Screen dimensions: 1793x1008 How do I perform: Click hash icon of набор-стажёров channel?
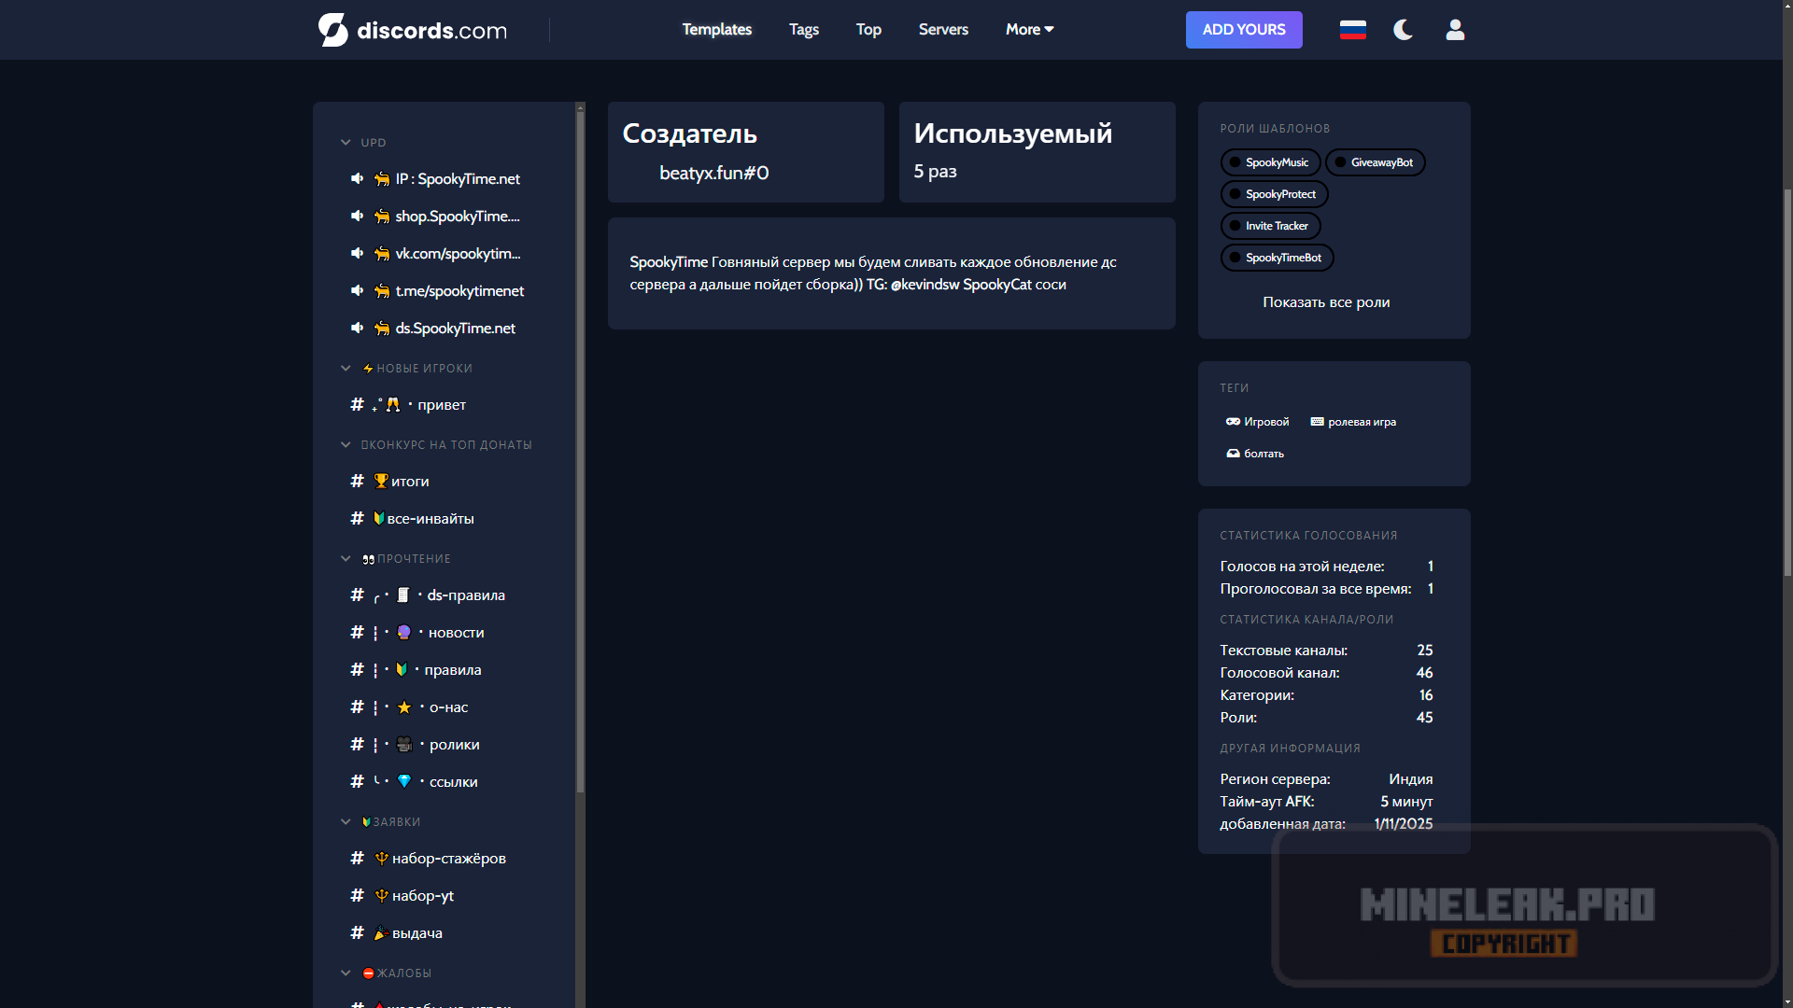pyautogui.click(x=357, y=858)
